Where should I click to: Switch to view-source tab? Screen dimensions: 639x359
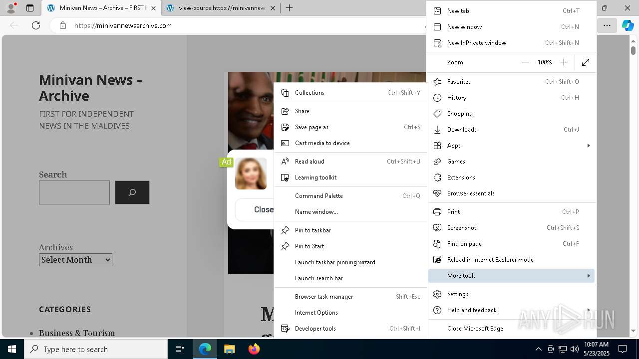(x=222, y=8)
